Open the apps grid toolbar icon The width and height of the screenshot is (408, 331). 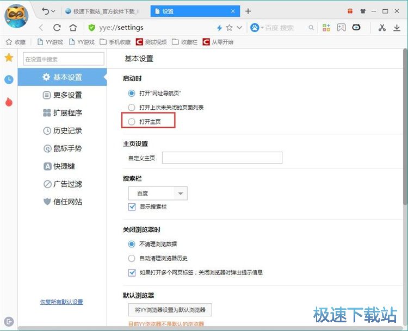point(326,28)
